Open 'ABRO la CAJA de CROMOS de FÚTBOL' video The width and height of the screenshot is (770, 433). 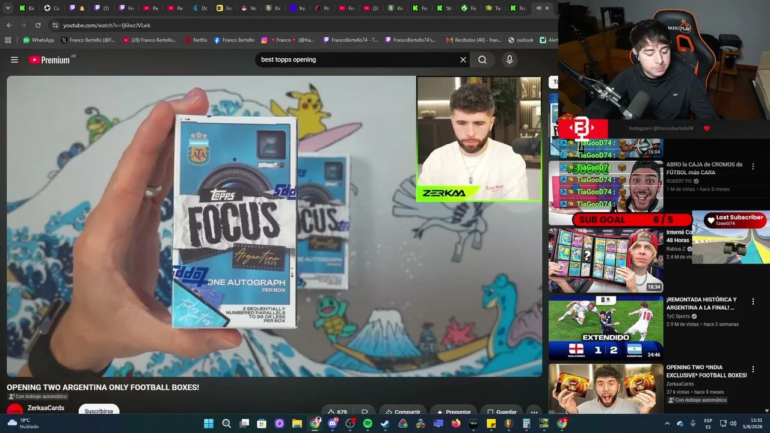click(704, 168)
